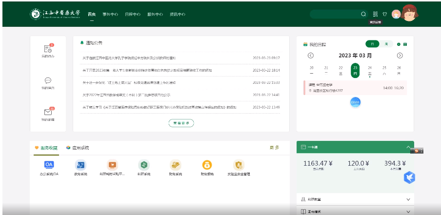441x215 pixels.
Task: Click the green plus add-schedule icon
Action: [399, 44]
